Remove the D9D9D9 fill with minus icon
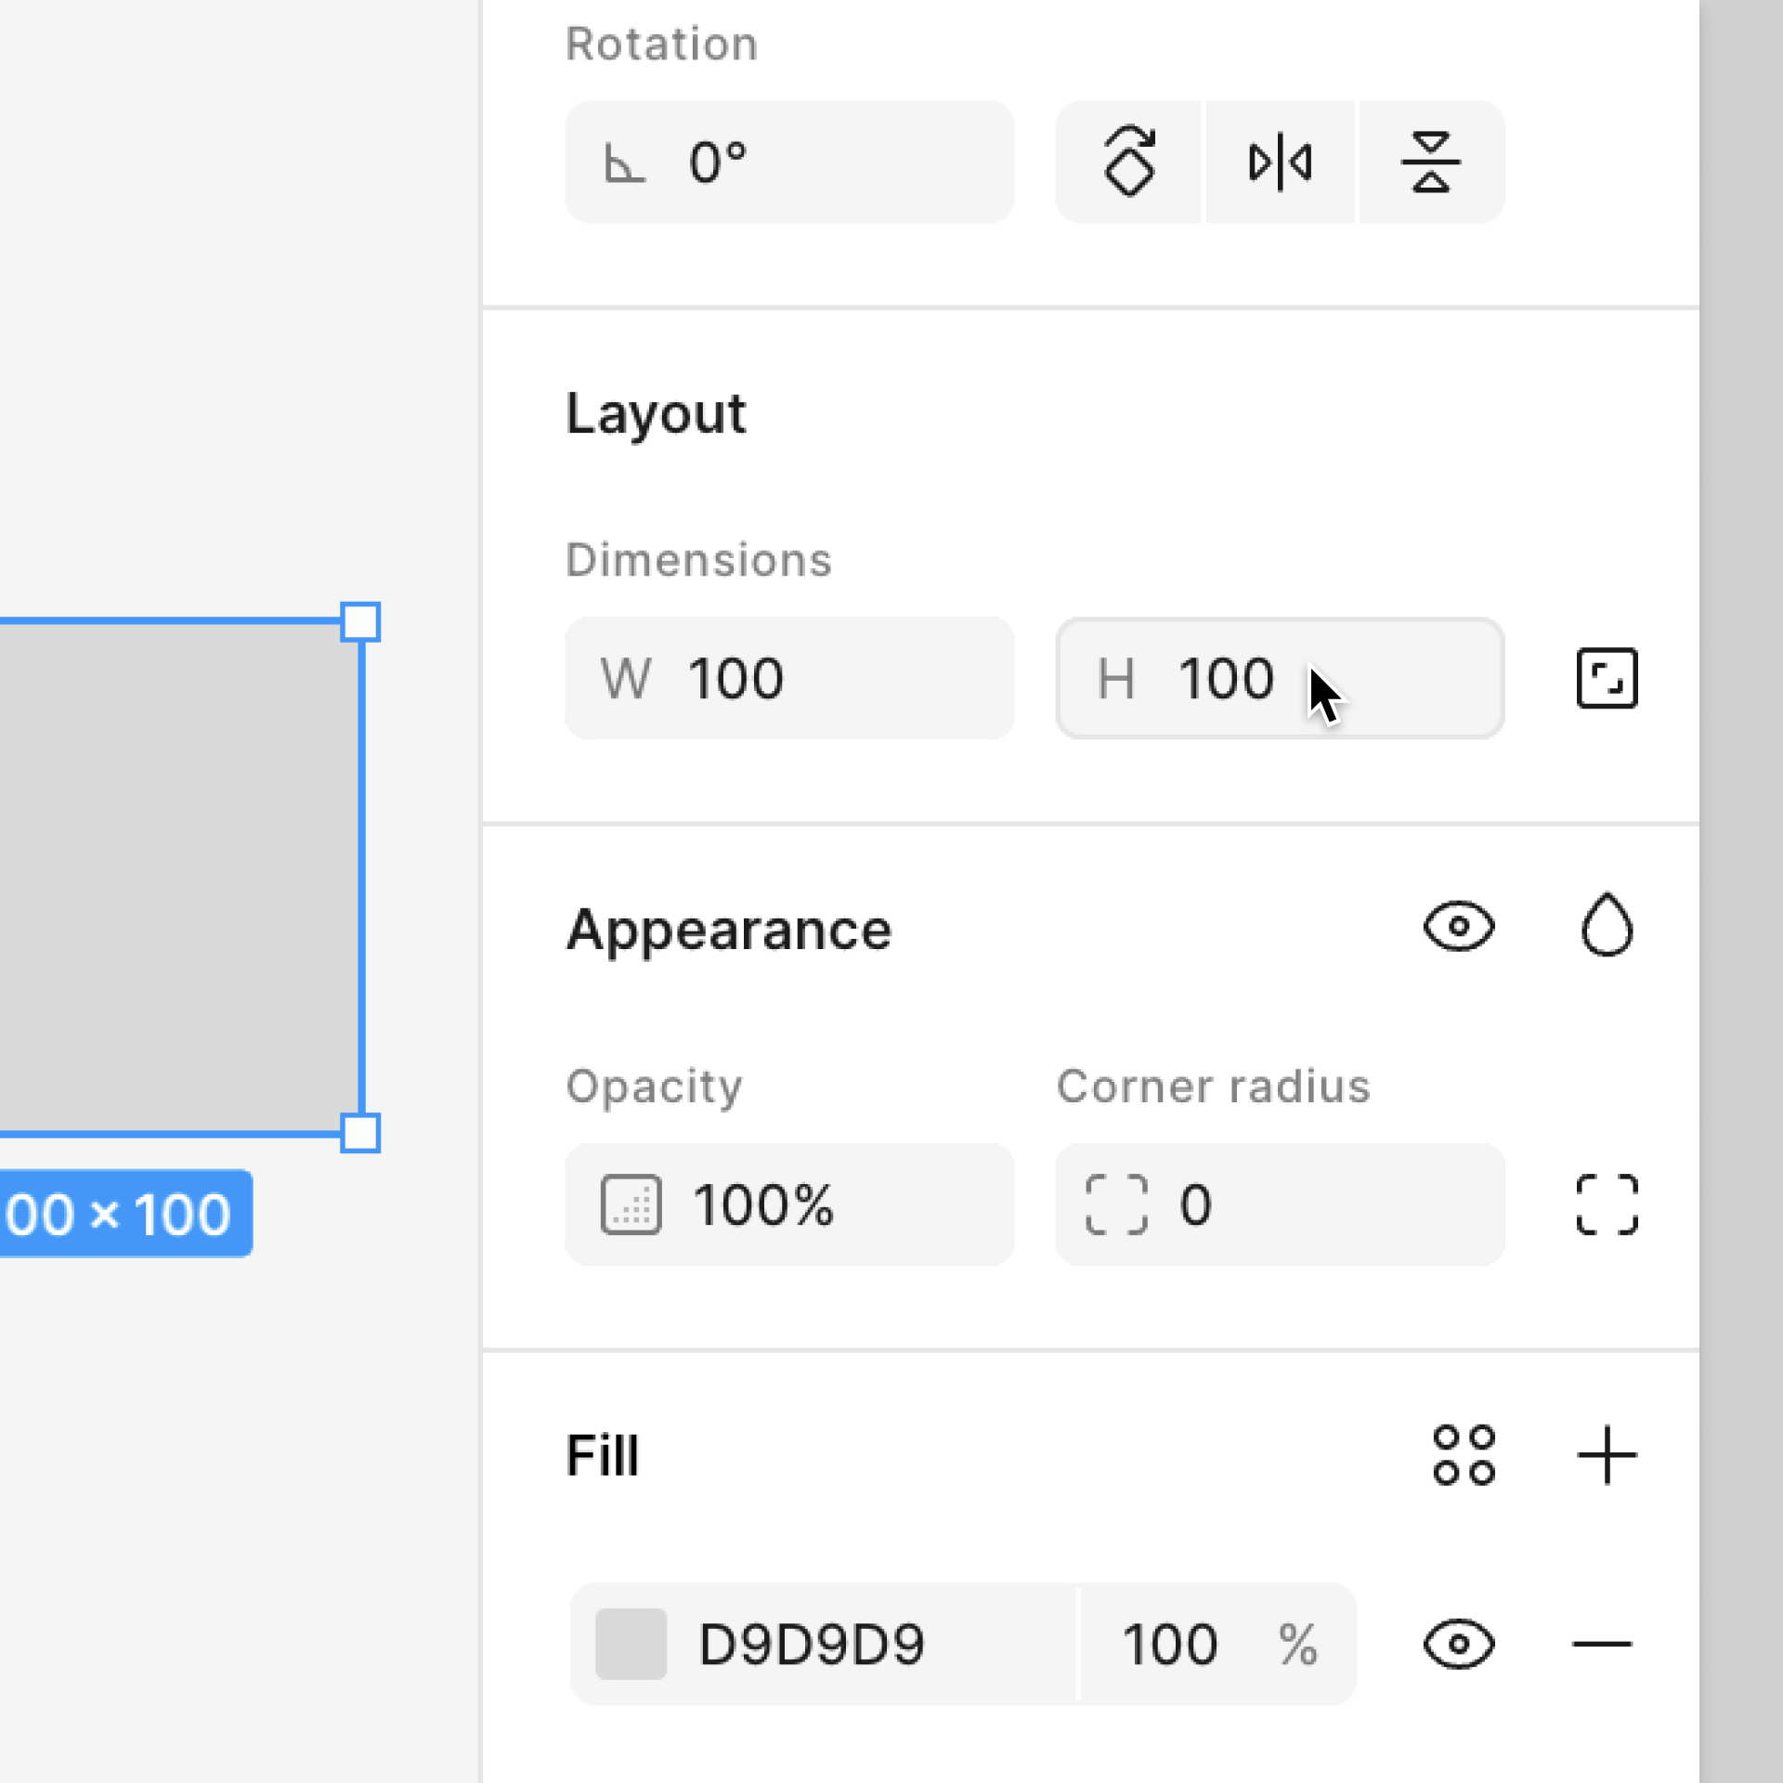 click(x=1602, y=1645)
